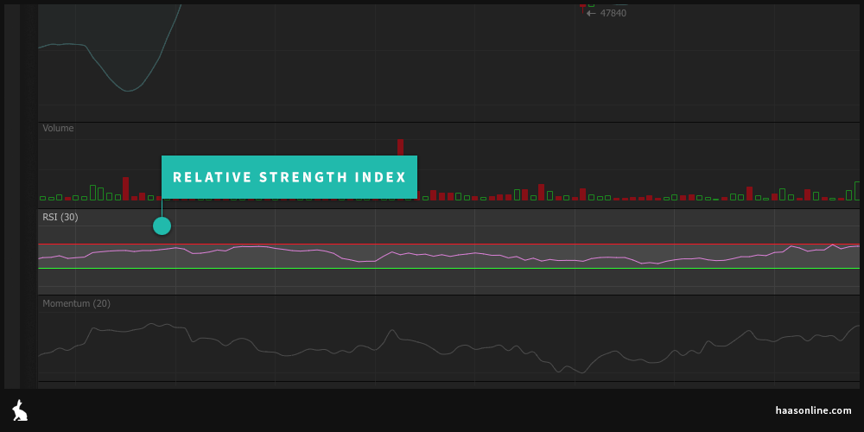Open the haasonline.com link

(x=813, y=410)
